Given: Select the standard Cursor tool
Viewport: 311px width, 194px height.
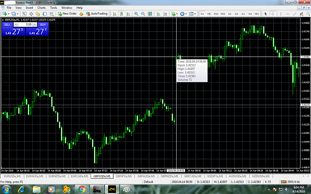Looking at the screenshot, I should [266, 14].
